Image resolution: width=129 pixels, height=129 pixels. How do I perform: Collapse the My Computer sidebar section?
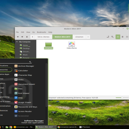(x=17, y=42)
